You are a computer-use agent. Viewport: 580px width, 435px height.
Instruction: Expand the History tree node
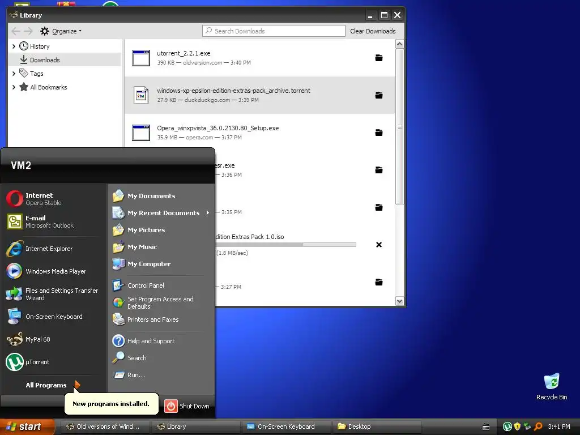click(14, 46)
